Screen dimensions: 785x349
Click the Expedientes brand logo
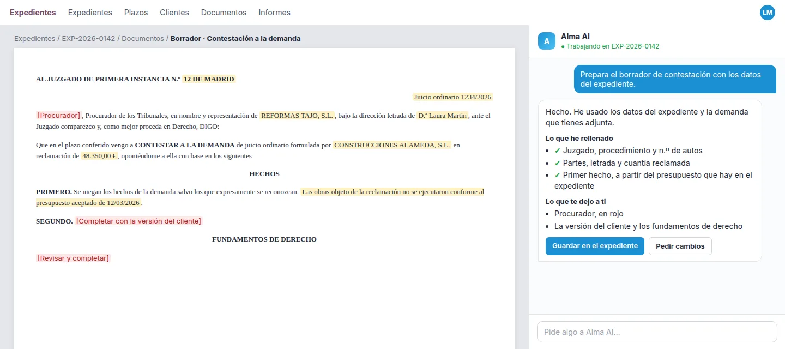click(33, 12)
